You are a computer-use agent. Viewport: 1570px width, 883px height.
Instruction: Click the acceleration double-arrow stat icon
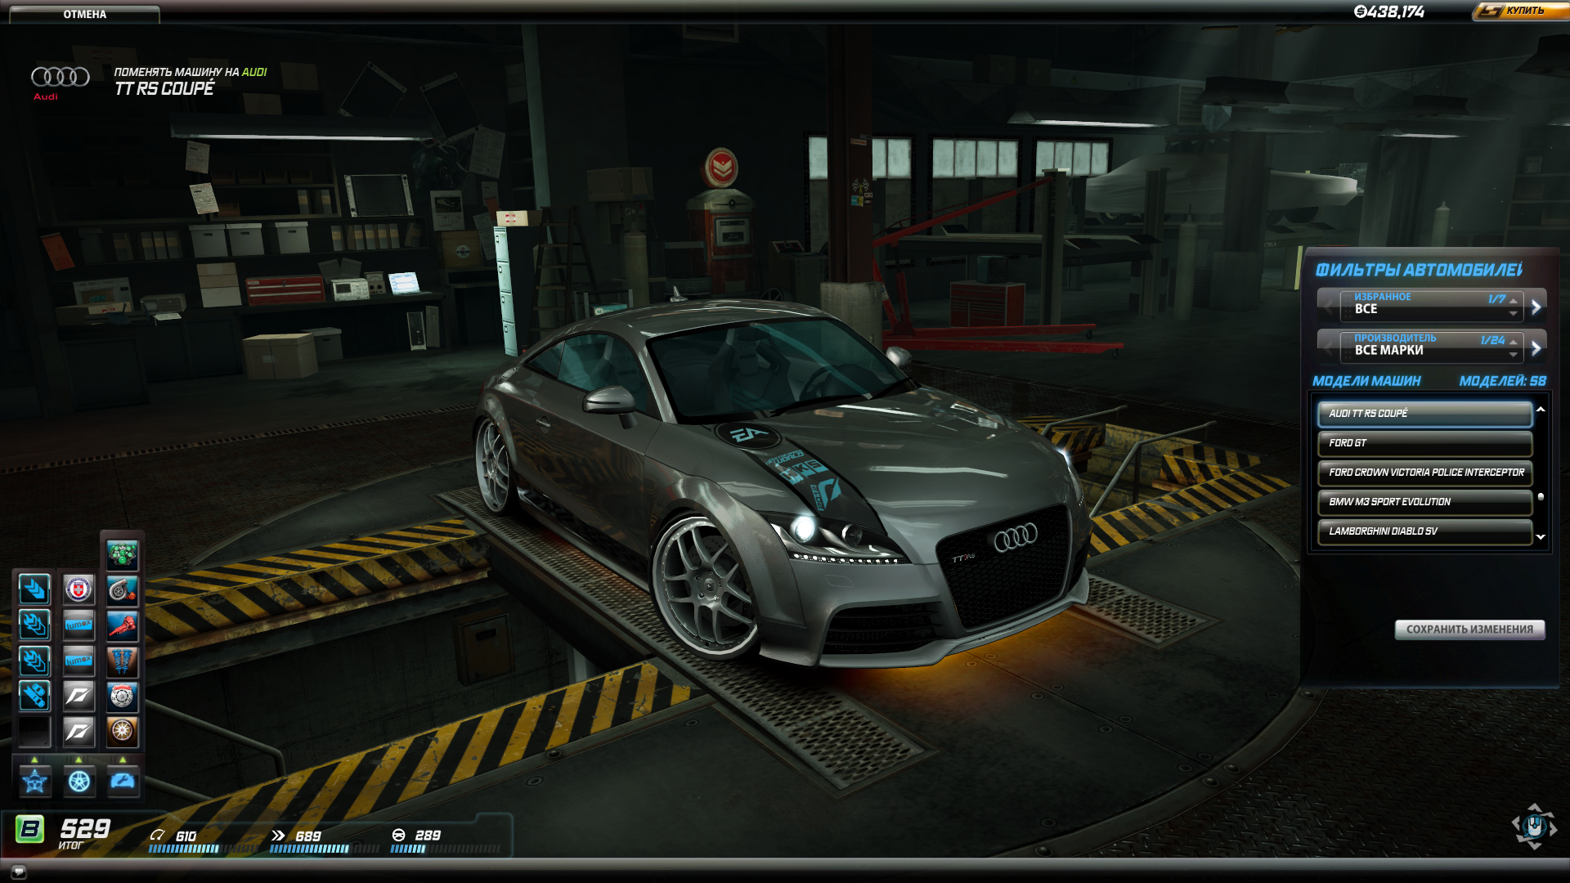pyautogui.click(x=278, y=835)
